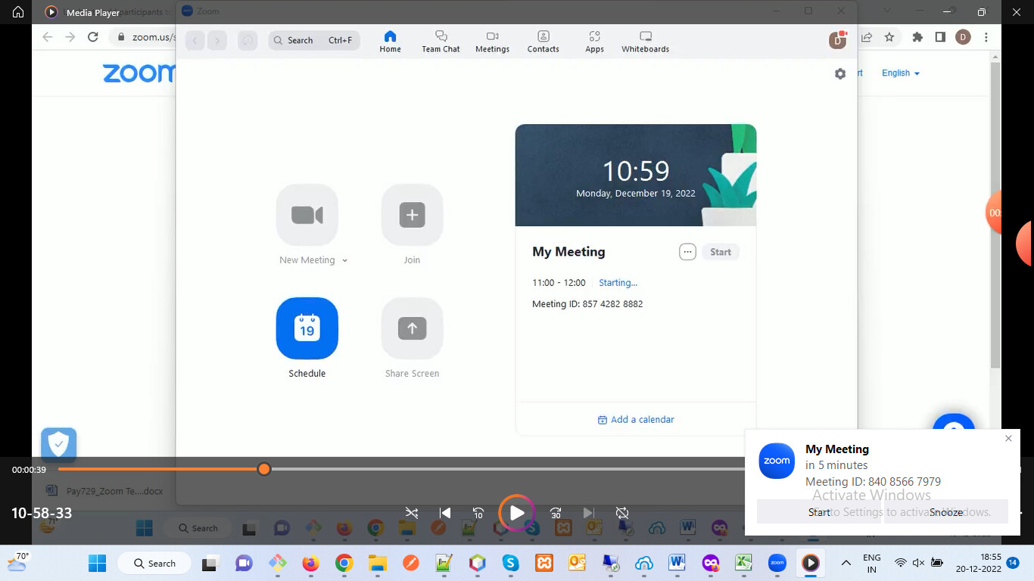Image resolution: width=1034 pixels, height=581 pixels.
Task: Open the Zoom history clock button
Action: tap(248, 41)
